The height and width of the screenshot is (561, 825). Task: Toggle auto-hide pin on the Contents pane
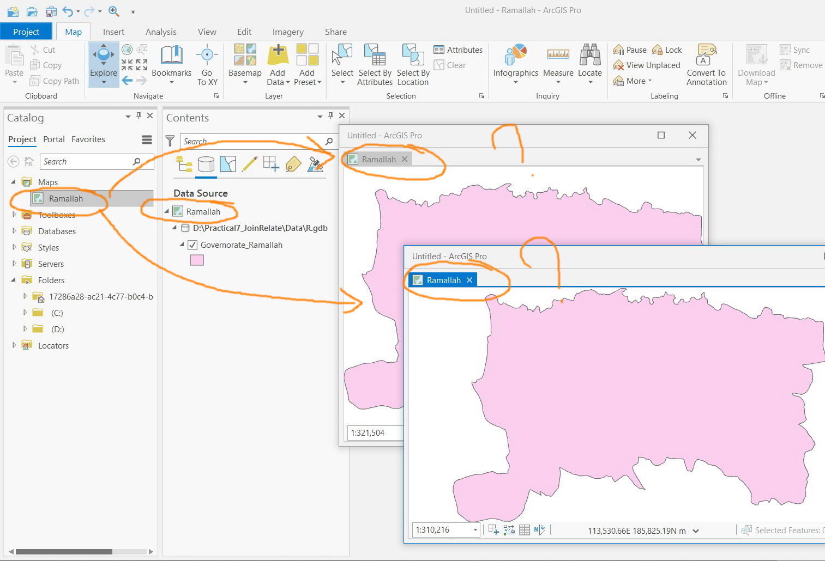click(330, 115)
